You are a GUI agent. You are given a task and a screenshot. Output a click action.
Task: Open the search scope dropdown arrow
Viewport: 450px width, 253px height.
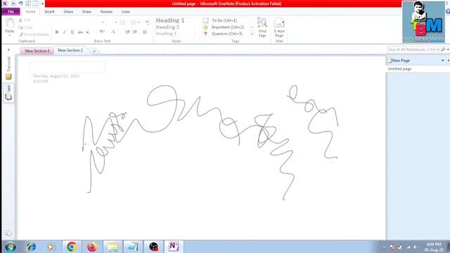[448, 50]
